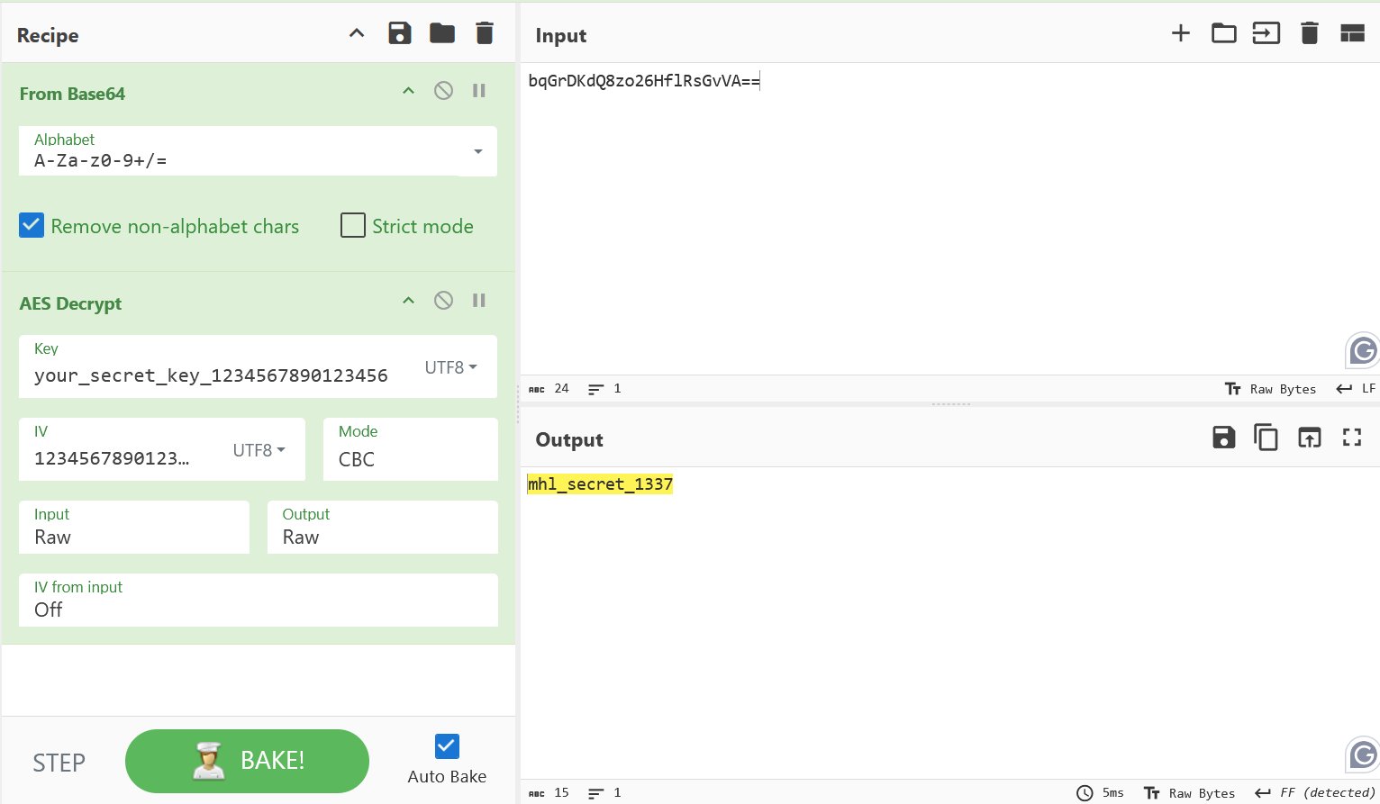Load a recipe with the Recipe folder icon

tap(442, 34)
